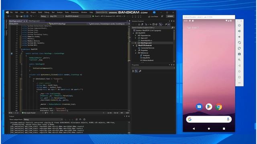Click the Send Feedback icon
The width and height of the screenshot is (257, 144).
coord(162,16)
